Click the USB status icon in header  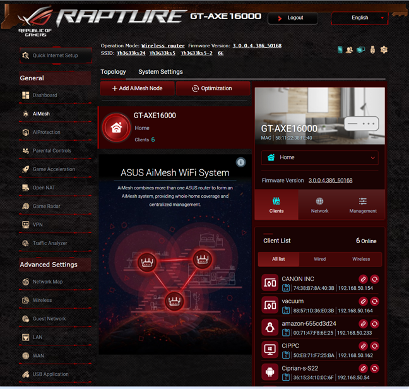(x=372, y=49)
